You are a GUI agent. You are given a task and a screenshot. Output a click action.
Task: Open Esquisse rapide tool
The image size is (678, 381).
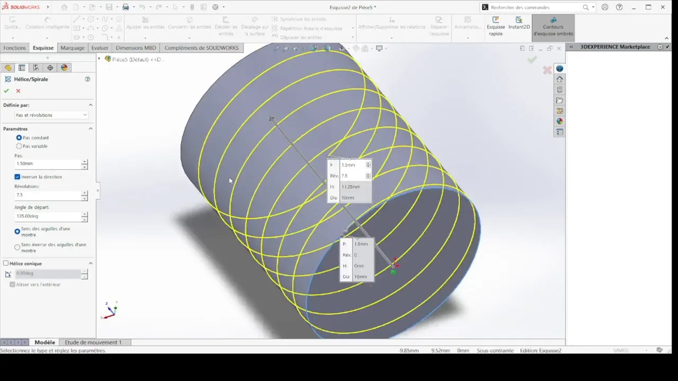[x=496, y=26]
